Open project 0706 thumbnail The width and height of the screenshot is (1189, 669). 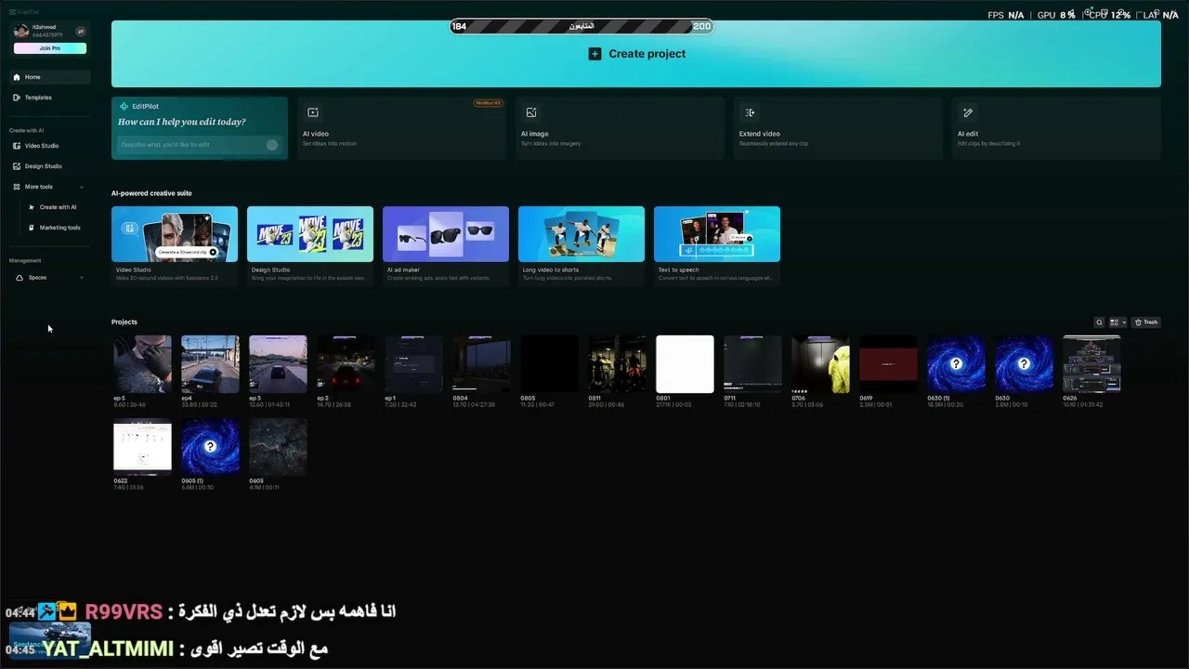(820, 364)
